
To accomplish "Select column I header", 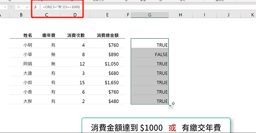I will click(205, 15).
